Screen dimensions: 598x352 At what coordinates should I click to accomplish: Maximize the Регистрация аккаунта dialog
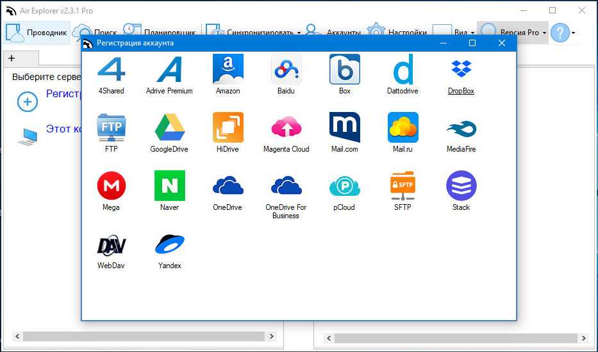472,43
